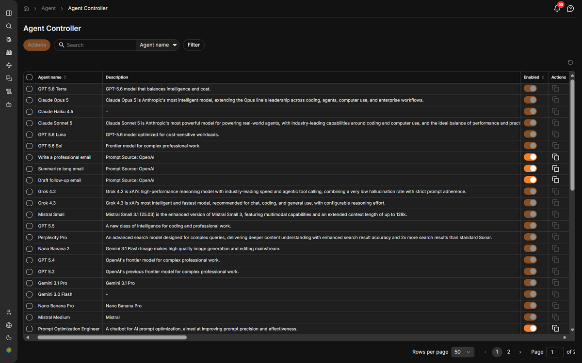Viewport: 582px width, 363px height.
Task: Copy the Prompt Optimization Engineer agent
Action: point(556,329)
